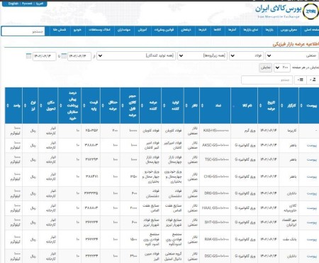The width and height of the screenshot is (319, 263).
Task: Click sort arrows in the تولید کننده column header
Action: (164, 105)
